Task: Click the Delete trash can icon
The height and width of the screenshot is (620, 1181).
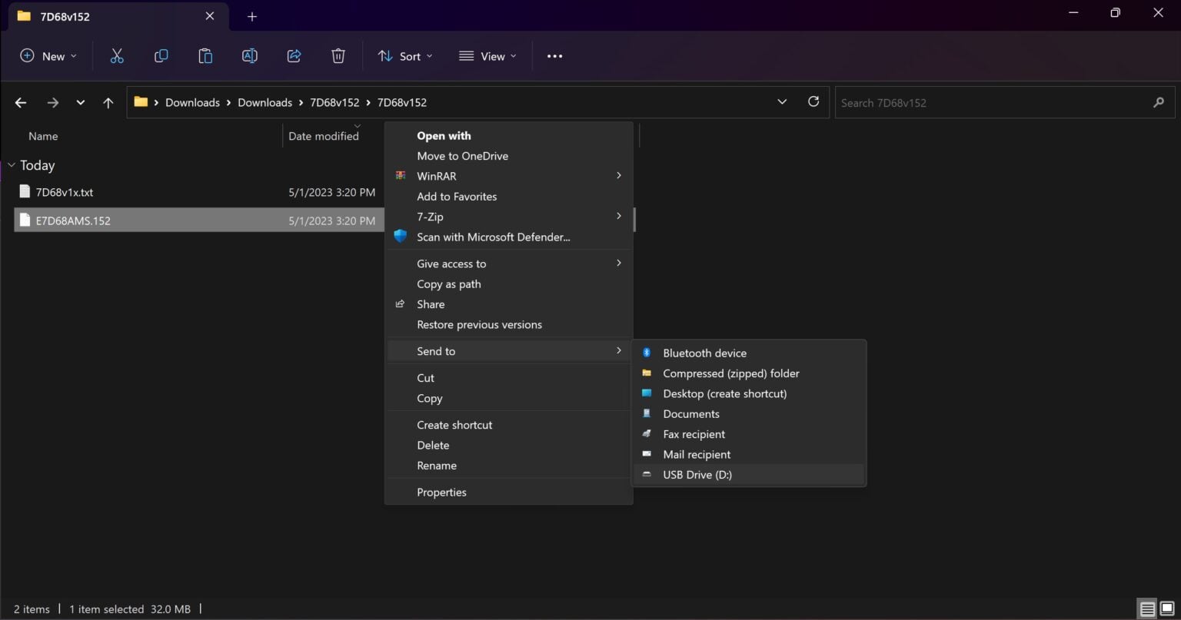Action: [338, 56]
